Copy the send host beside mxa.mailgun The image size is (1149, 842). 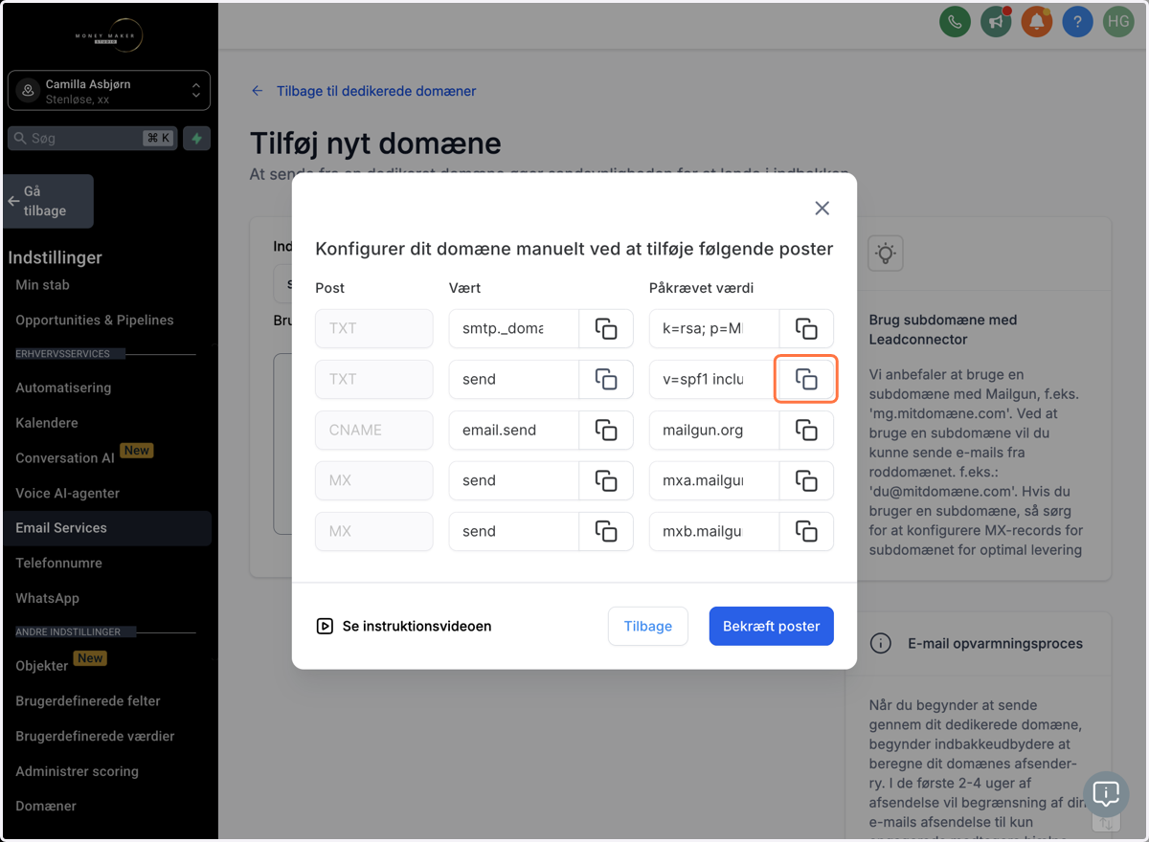[606, 480]
